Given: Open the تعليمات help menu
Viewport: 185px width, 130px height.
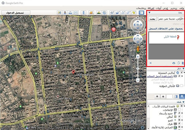Looking at the screenshot, I should (x=141, y=8).
